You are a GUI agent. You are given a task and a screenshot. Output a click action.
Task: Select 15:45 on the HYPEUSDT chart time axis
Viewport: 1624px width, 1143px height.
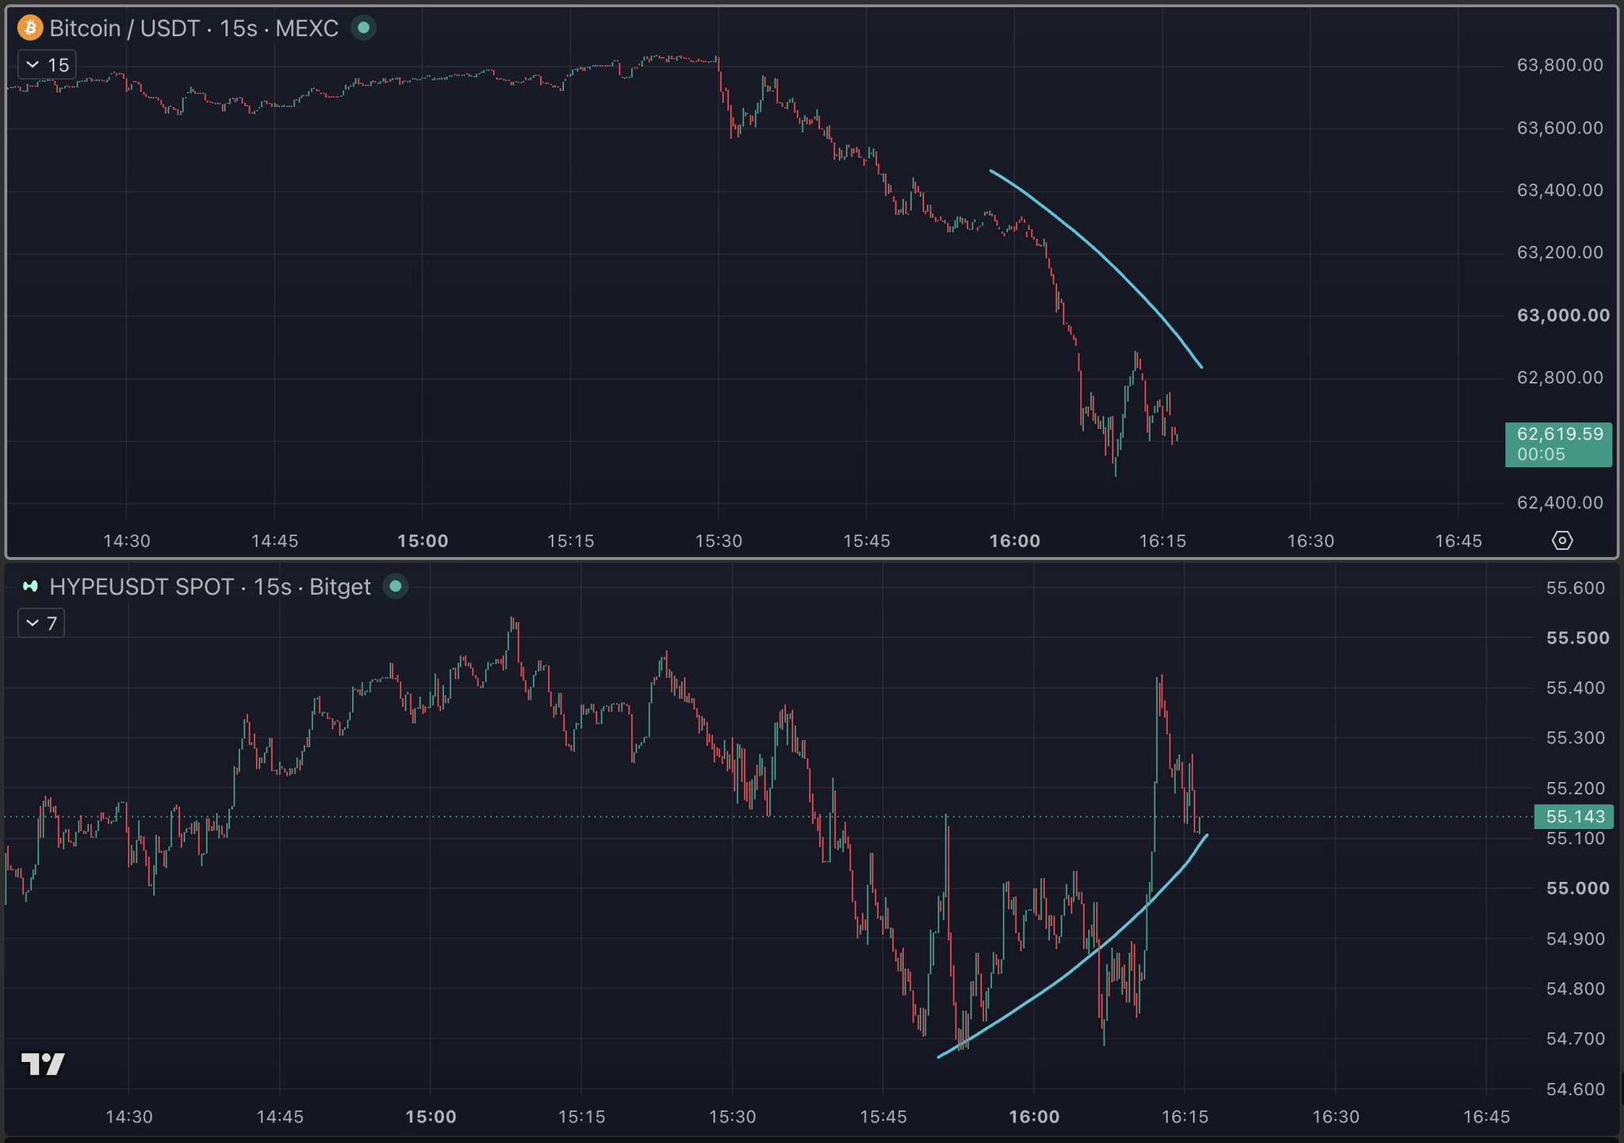click(883, 1117)
